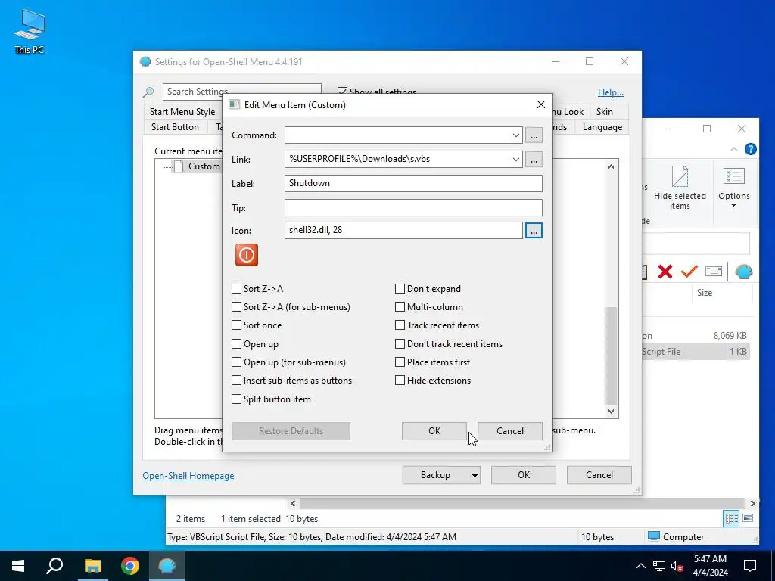Tick the Don't expand checkbox
Screen dimensions: 775x581
click(400, 288)
